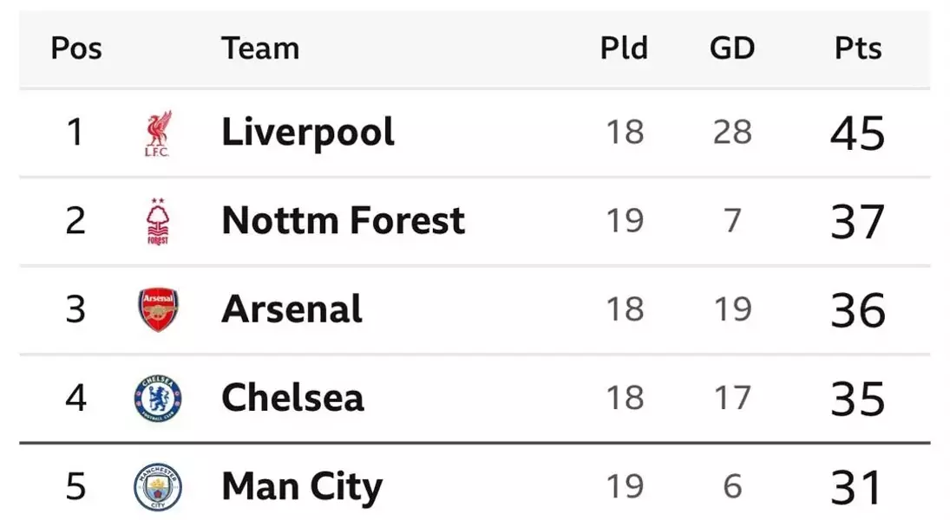Screen dimensions: 950x520
Task: Click Arsenal's goal difference of 19
Action: coord(731,309)
